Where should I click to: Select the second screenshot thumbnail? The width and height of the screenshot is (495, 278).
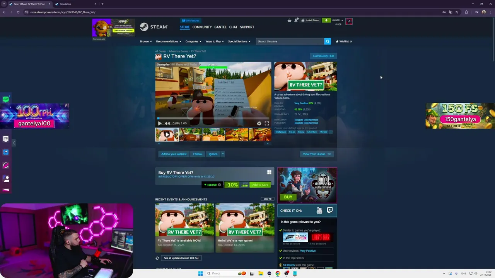[x=190, y=134]
